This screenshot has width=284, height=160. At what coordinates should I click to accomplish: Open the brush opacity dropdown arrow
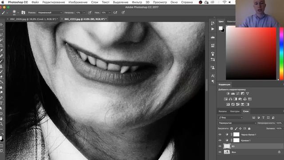click(84, 13)
